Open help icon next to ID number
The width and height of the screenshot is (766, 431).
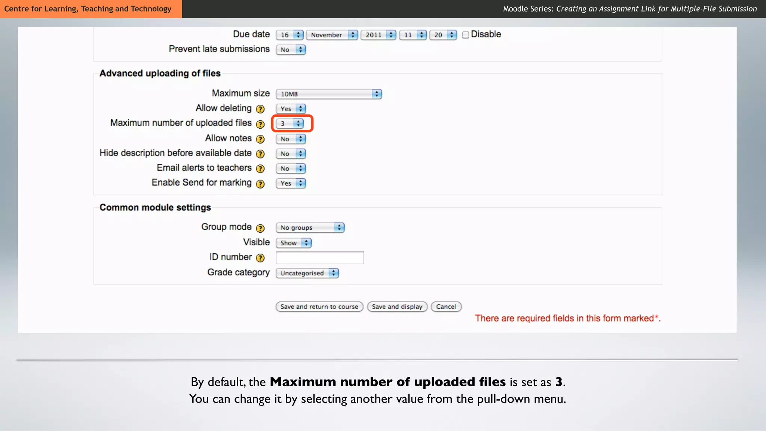(260, 258)
